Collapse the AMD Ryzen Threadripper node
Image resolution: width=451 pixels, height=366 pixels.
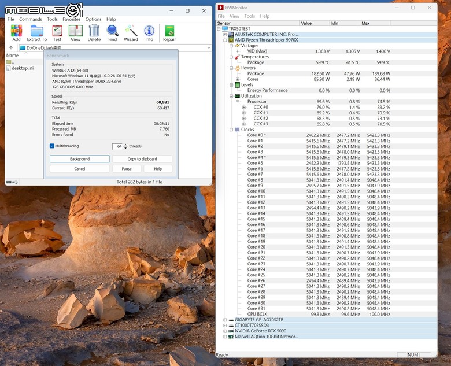(x=225, y=40)
